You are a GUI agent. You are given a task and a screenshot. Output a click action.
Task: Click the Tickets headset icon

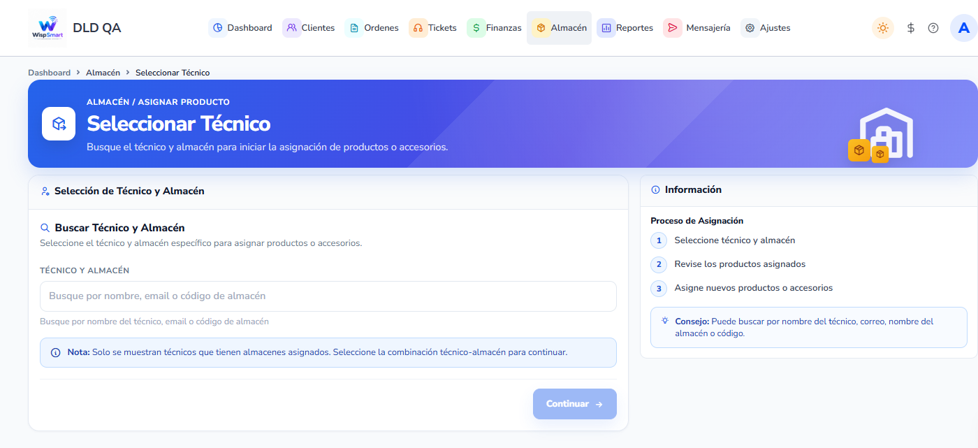point(418,28)
